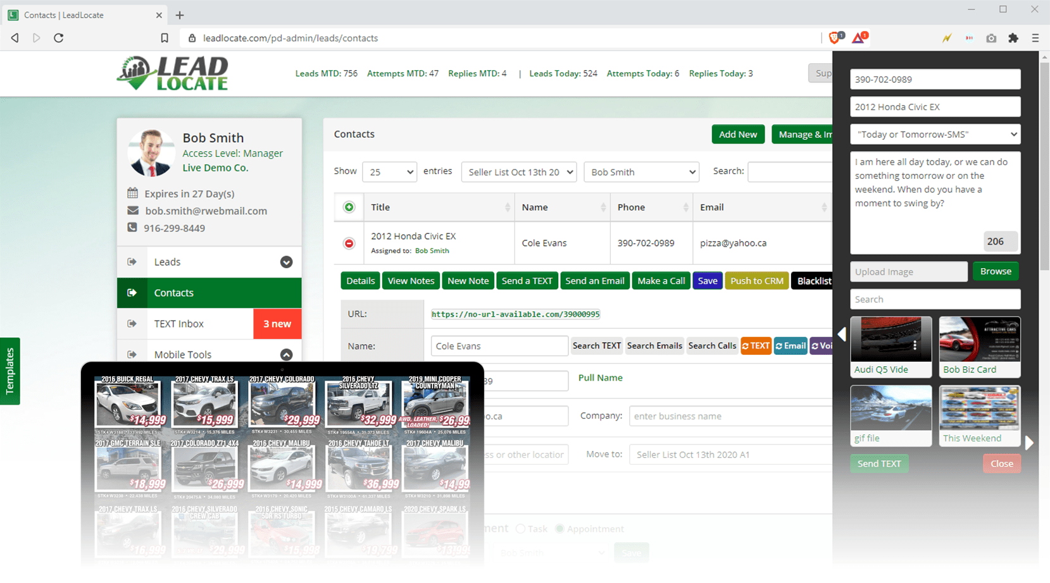This screenshot has height=583, width=1050.
Task: Open a new browser tab
Action: click(x=180, y=15)
